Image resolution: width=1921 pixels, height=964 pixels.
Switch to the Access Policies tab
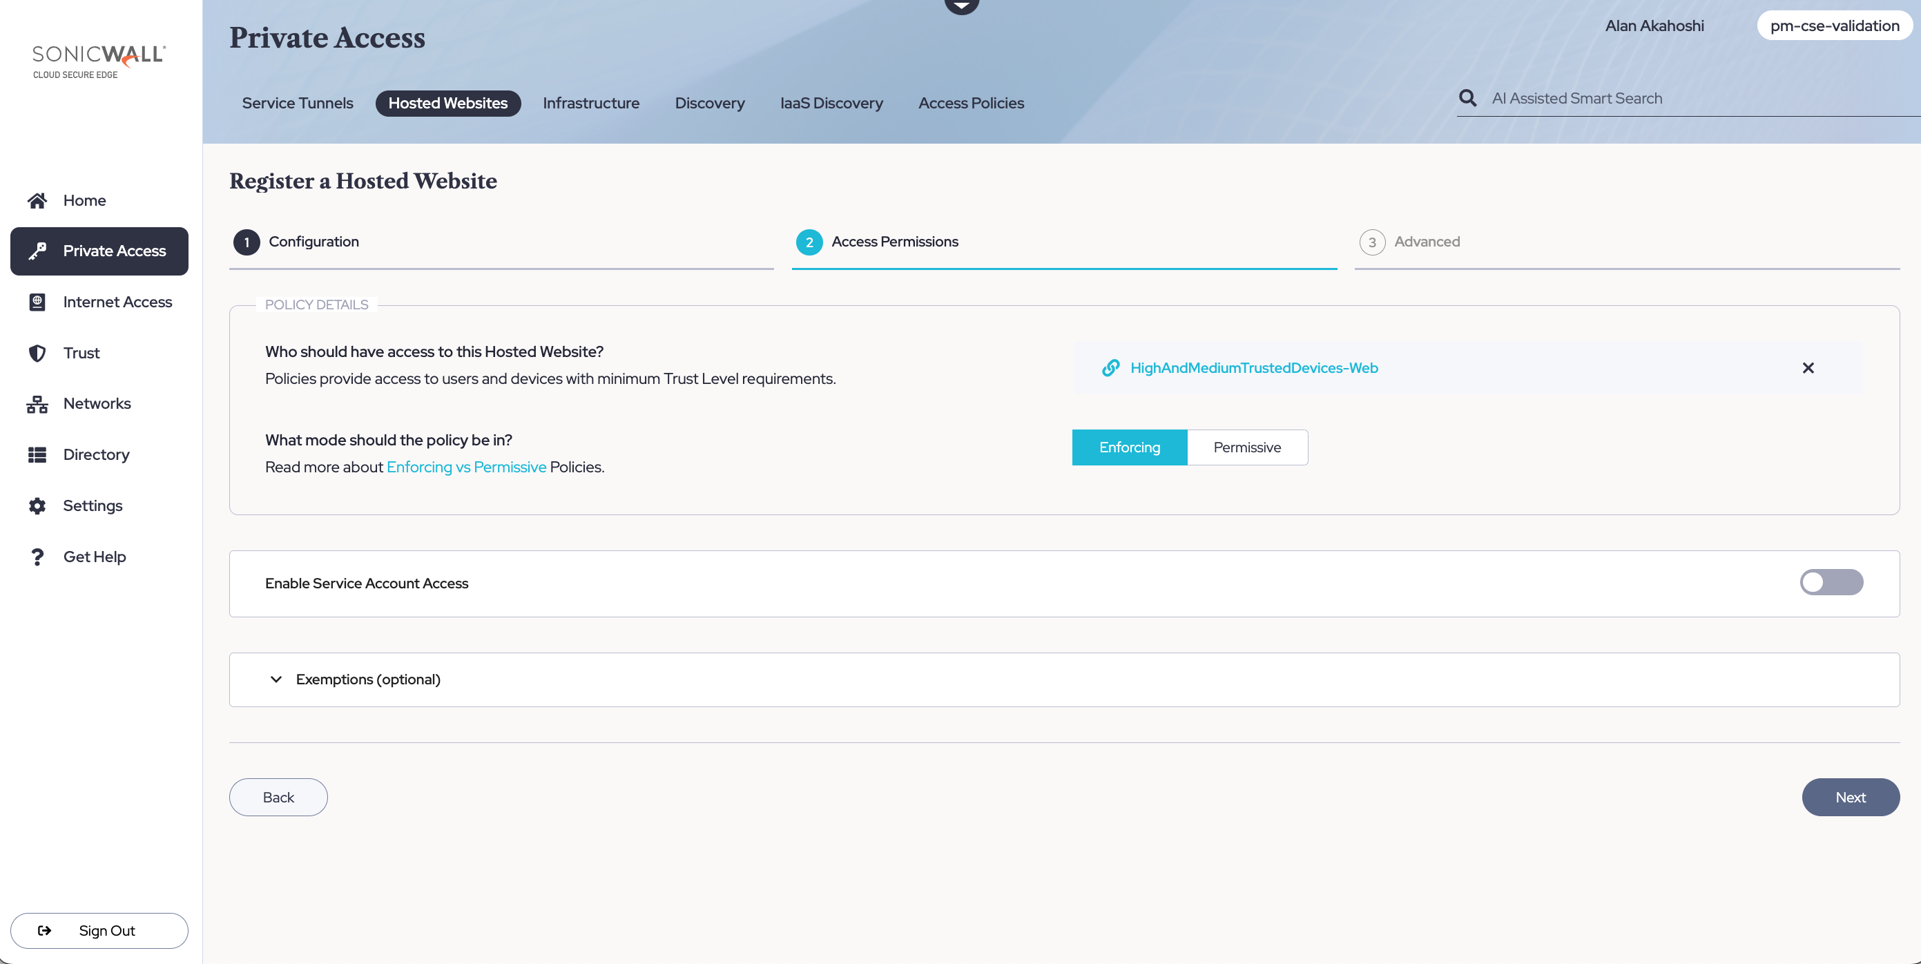(971, 104)
